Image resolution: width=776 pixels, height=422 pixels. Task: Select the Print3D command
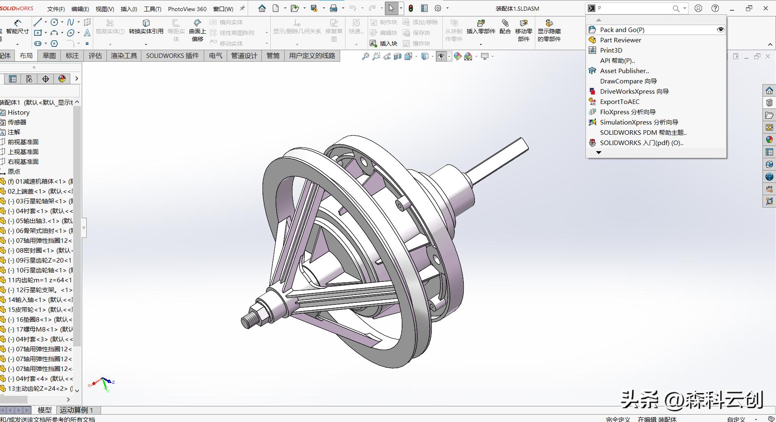(x=611, y=50)
